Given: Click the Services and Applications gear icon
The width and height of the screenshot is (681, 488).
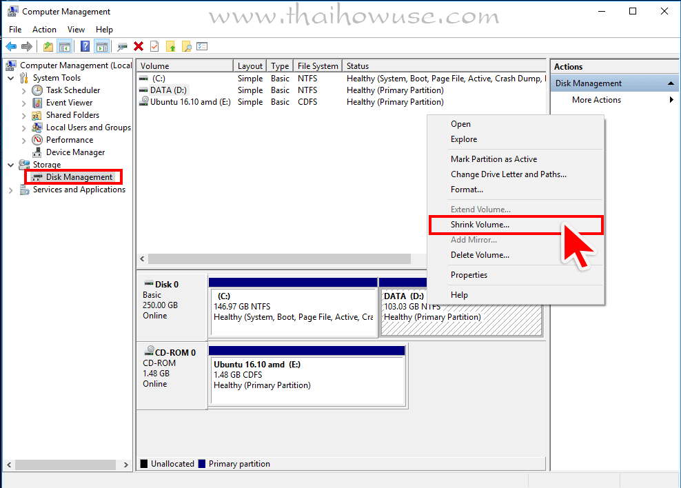Looking at the screenshot, I should tap(25, 190).
